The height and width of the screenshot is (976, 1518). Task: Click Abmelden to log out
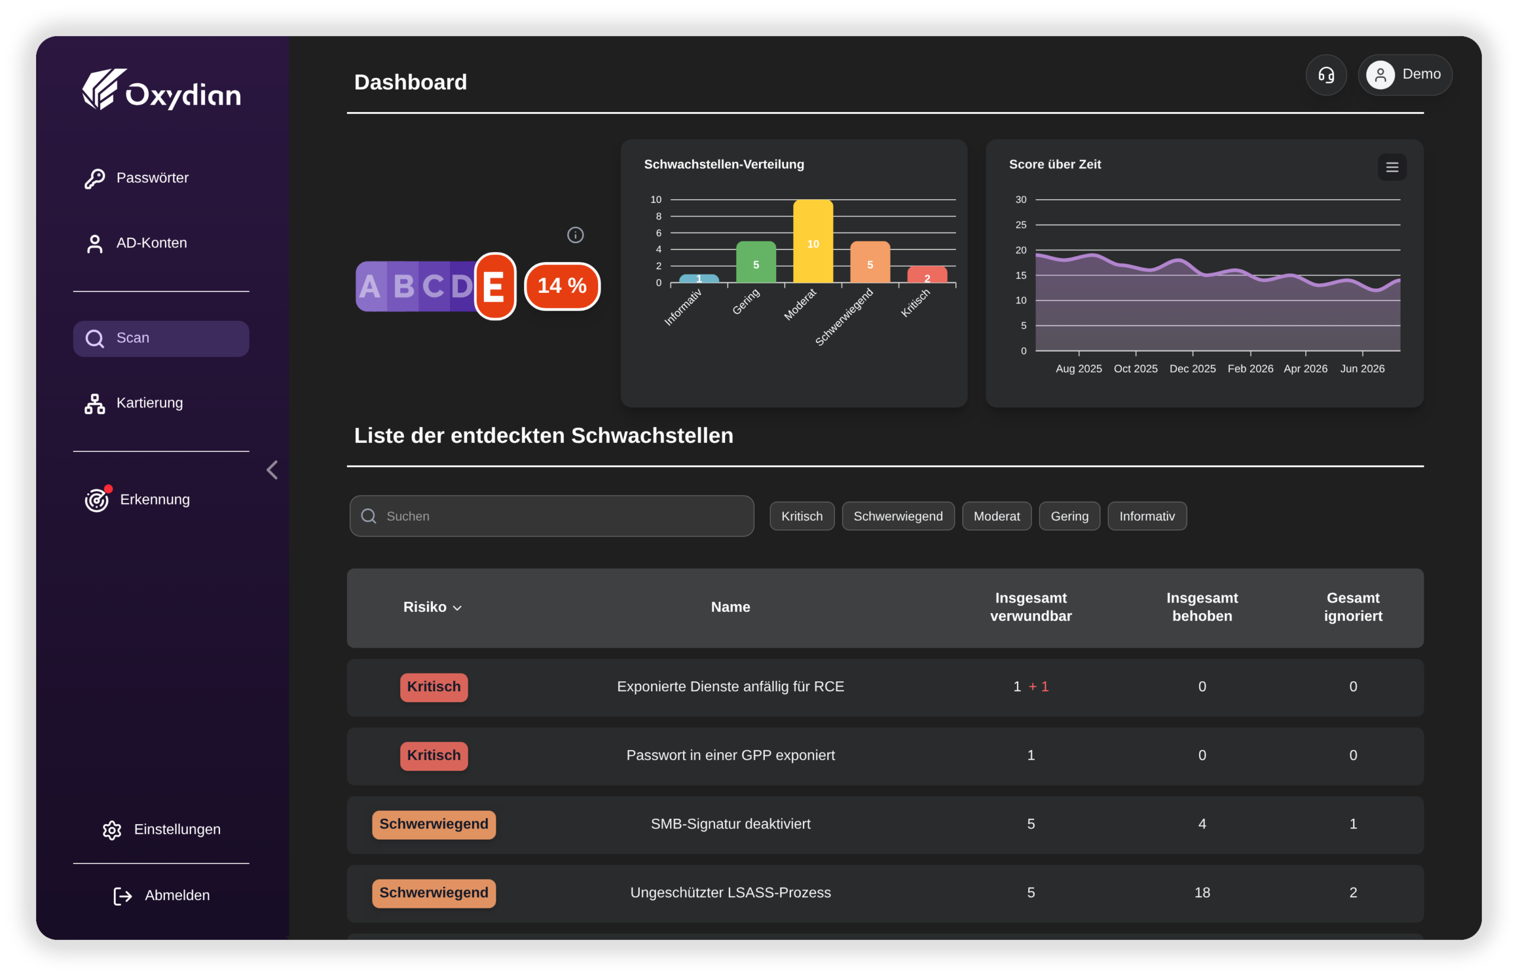(x=161, y=895)
